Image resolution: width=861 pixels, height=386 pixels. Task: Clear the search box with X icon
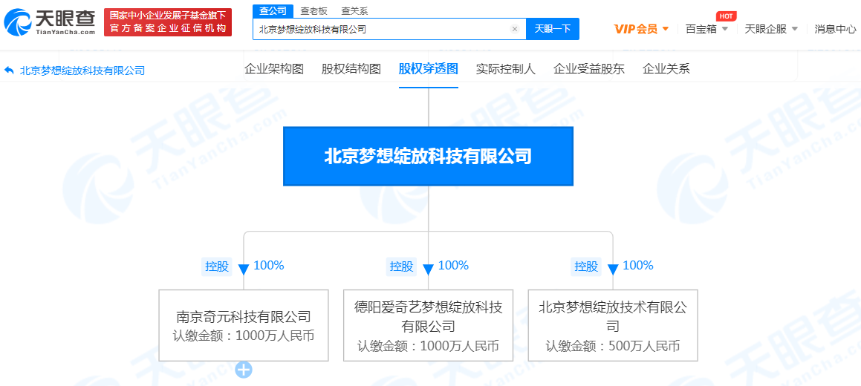click(514, 30)
